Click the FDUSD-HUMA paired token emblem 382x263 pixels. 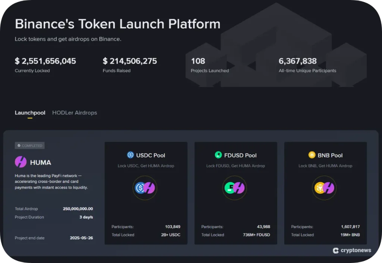235,188
